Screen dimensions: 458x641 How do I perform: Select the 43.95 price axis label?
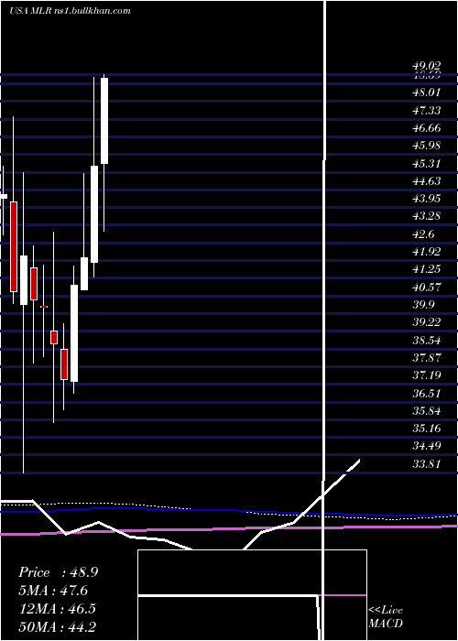coord(426,199)
